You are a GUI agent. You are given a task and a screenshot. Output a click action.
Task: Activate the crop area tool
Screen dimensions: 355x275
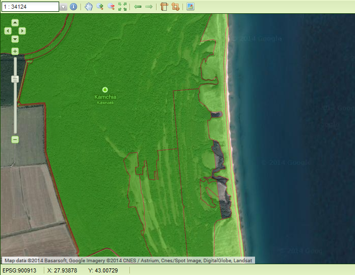pos(175,7)
